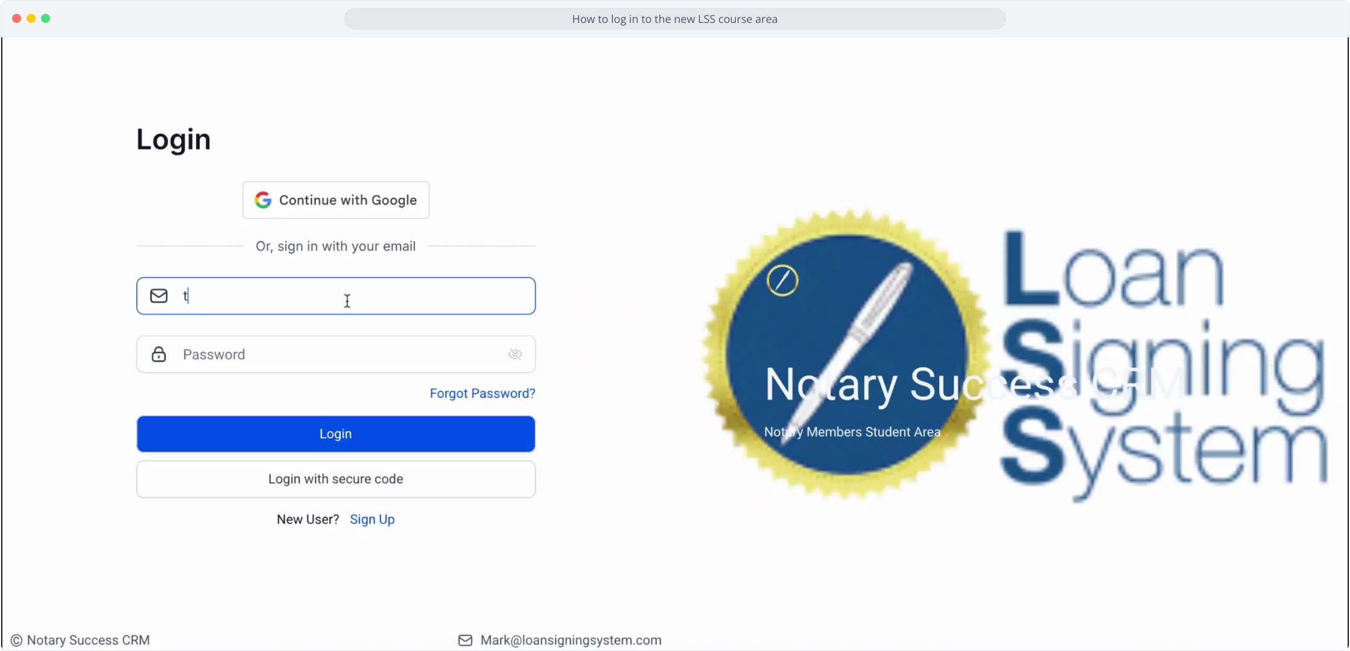
Task: Click the padlock icon in password field
Action: [x=159, y=354]
